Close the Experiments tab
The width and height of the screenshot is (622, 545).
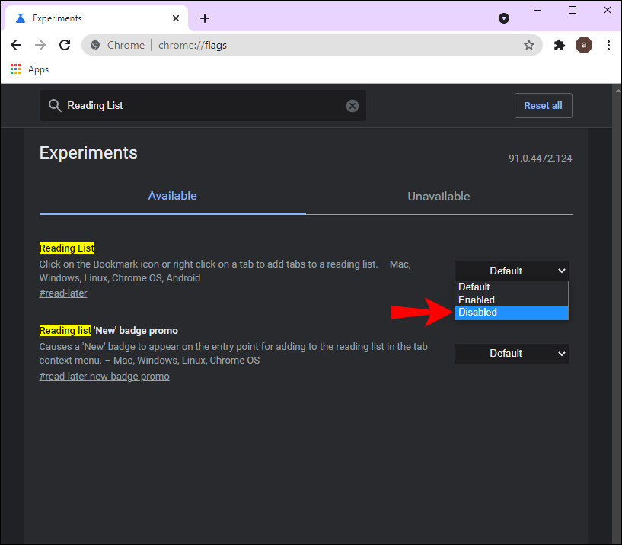point(176,18)
